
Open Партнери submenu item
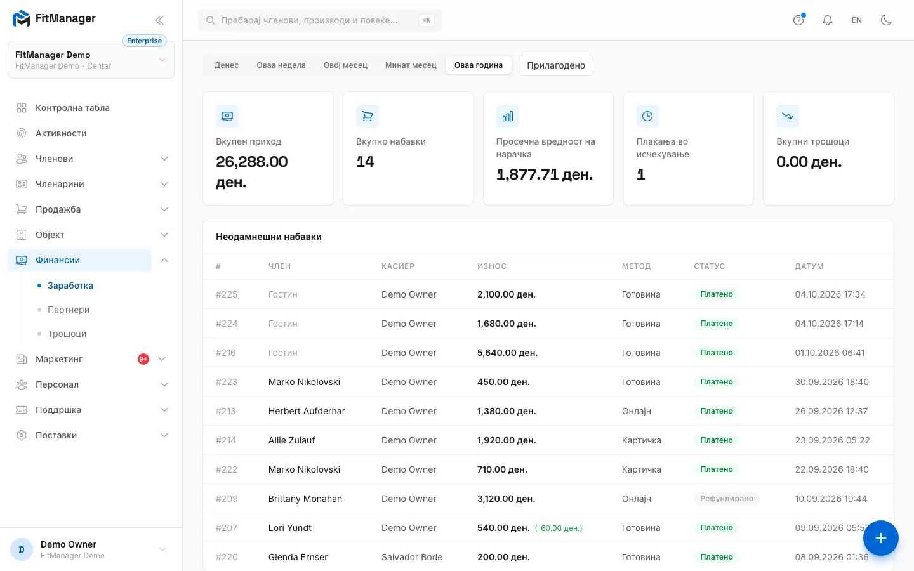click(69, 310)
